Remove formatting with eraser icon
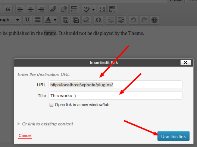This screenshot has height=147, width=197. pos(86,20)
